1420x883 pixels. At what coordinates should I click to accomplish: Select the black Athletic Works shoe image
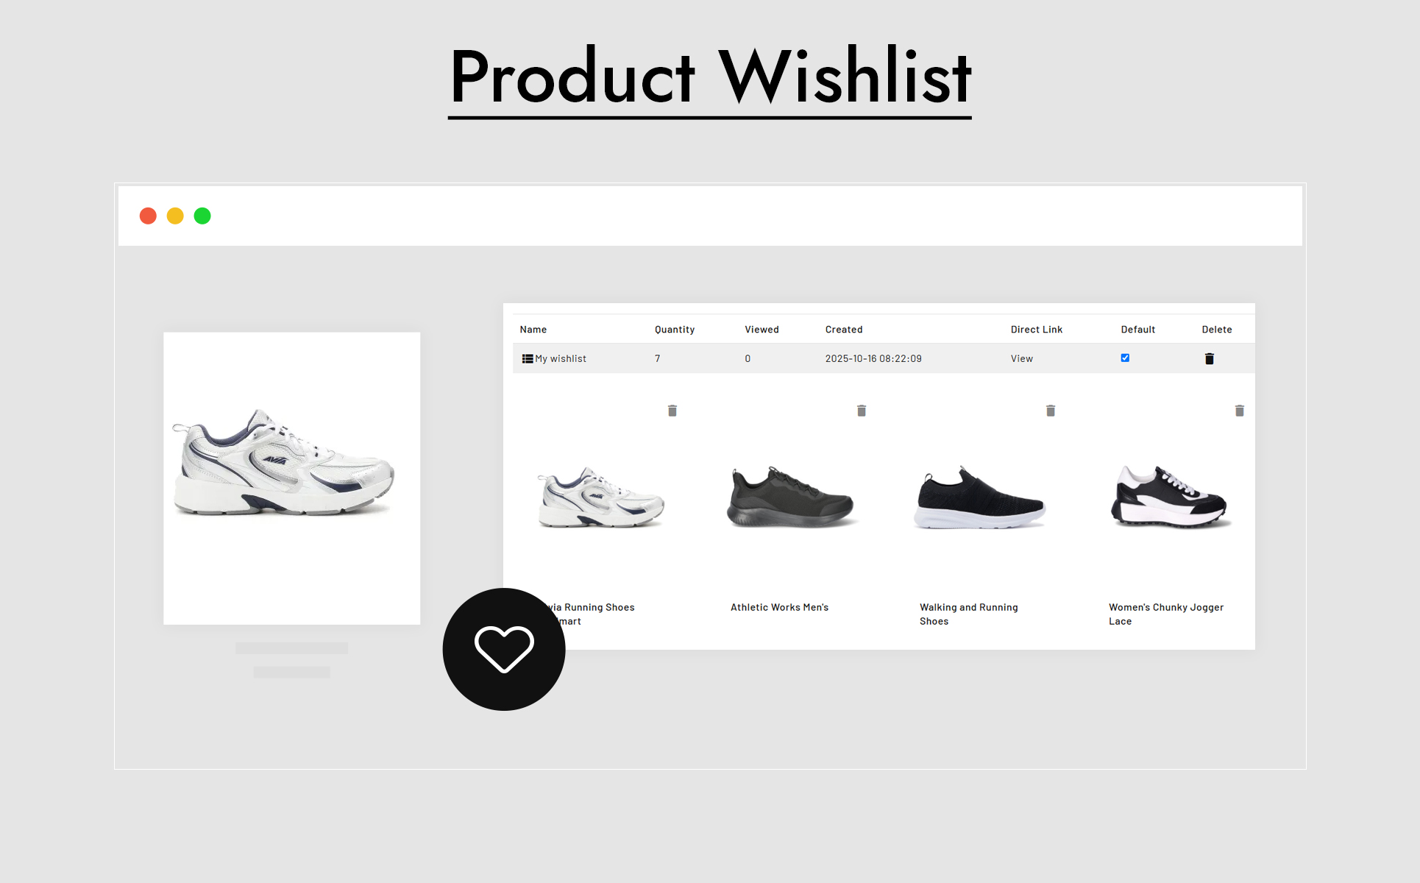790,497
